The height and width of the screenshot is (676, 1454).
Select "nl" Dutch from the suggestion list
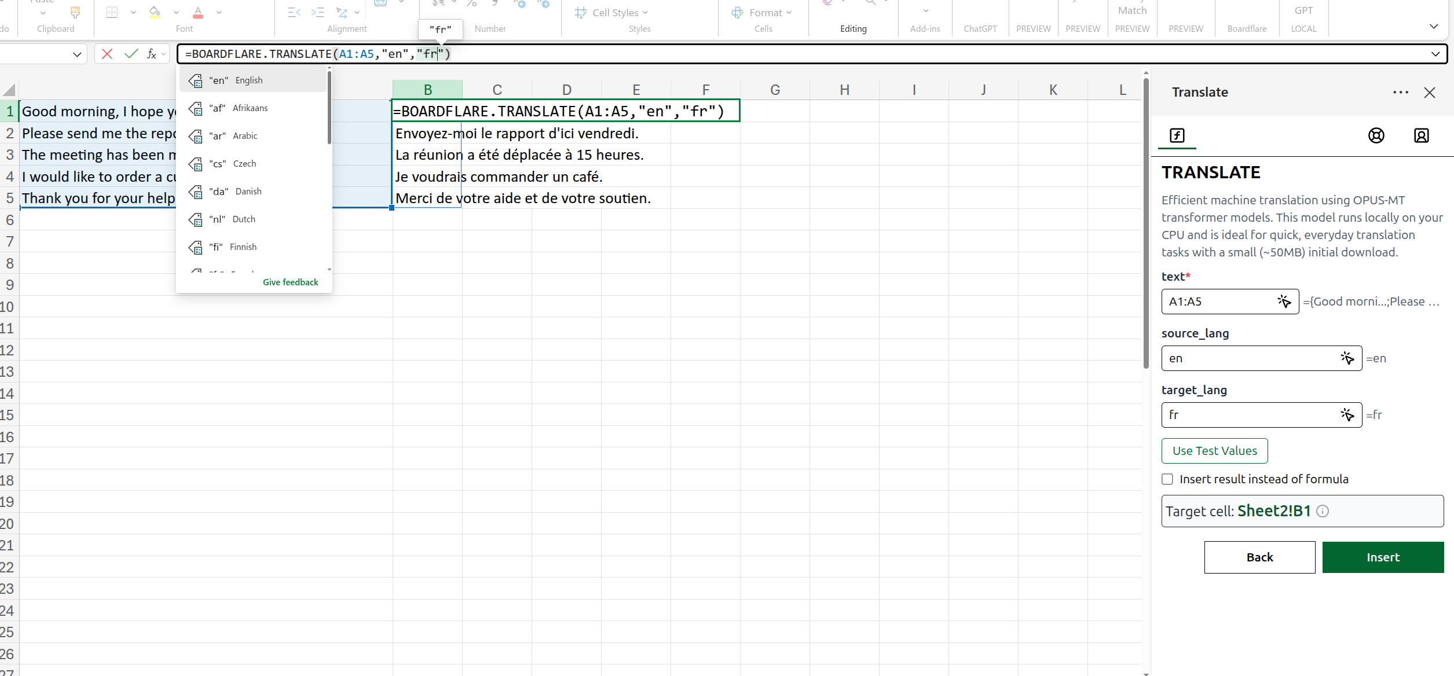point(254,219)
